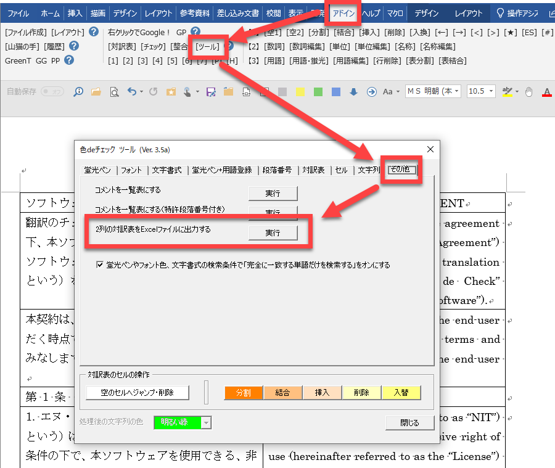Click the help icon beside GreenT GG PP
Viewport: 555px width, 468px height.
(69, 60)
